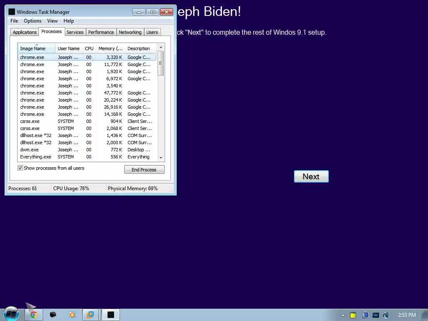The height and width of the screenshot is (321, 428).
Task: Select chrome.exe using 3,540 K
Action: tap(87, 86)
